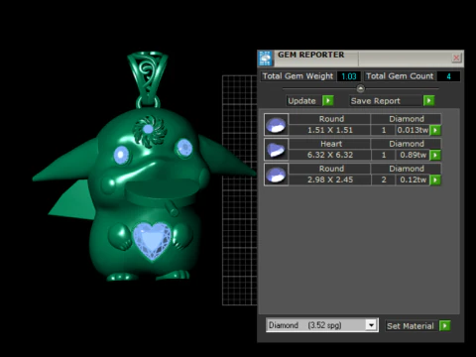Click the collapse handle below the gem totals
This screenshot has width=476, height=357.
pos(360,88)
